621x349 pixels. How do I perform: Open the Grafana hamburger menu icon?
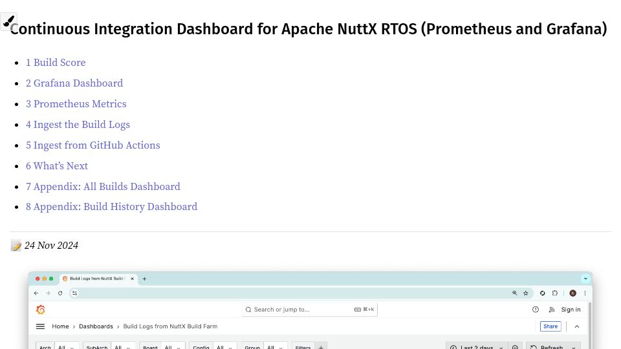pos(40,326)
